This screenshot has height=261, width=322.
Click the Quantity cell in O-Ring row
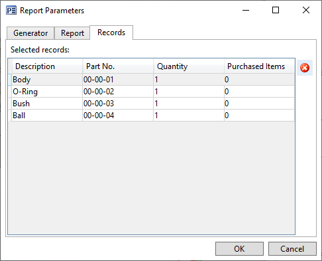pos(189,92)
